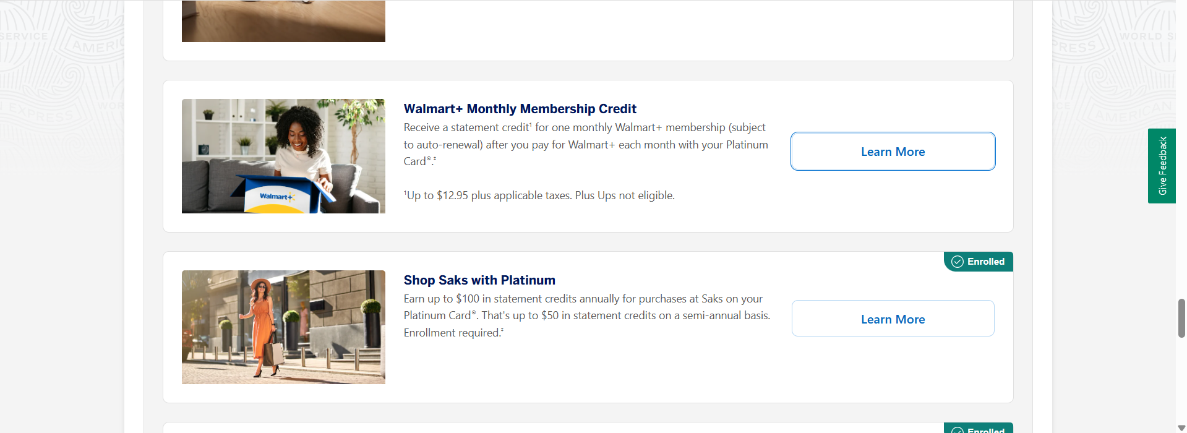Click the woman shopping photo on the Saks card
1187x433 pixels.
pos(283,327)
